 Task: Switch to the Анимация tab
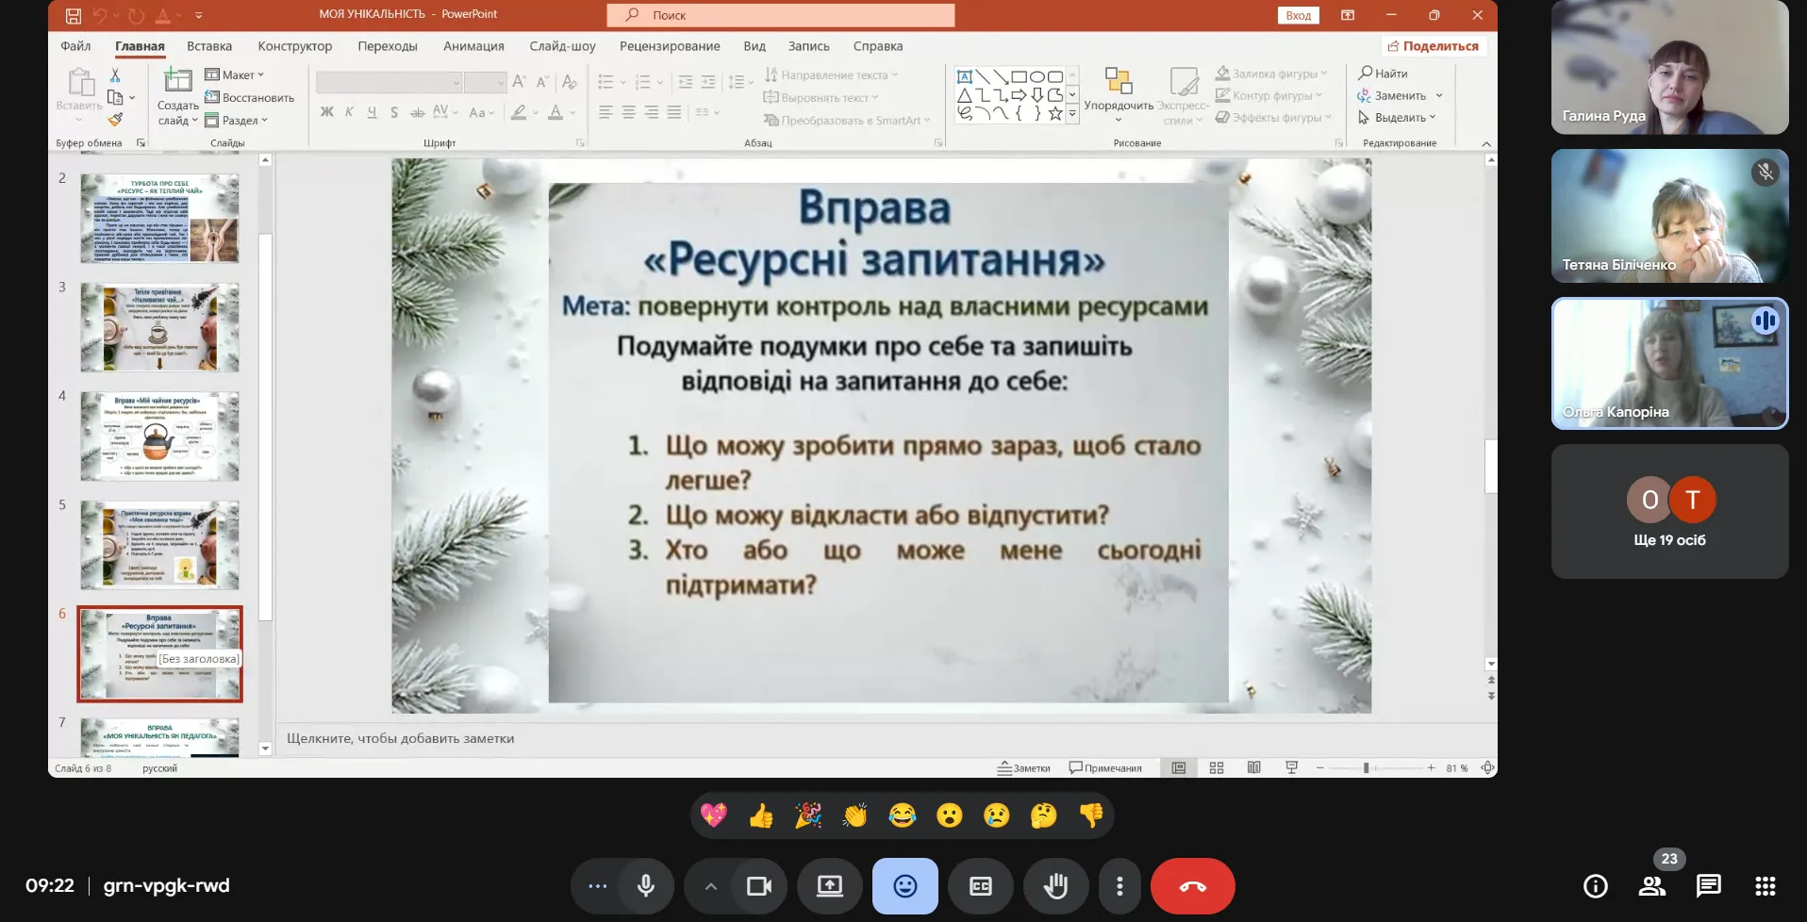473,46
